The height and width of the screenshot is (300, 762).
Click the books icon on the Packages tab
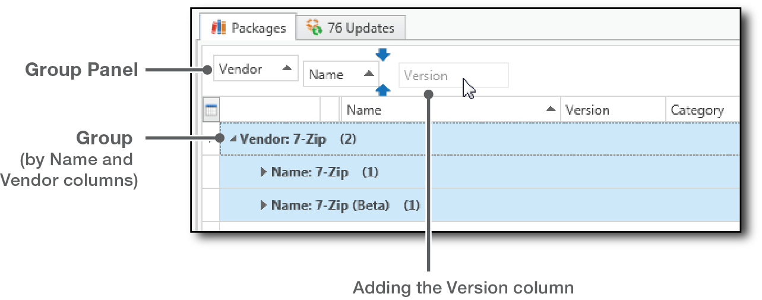pyautogui.click(x=219, y=27)
